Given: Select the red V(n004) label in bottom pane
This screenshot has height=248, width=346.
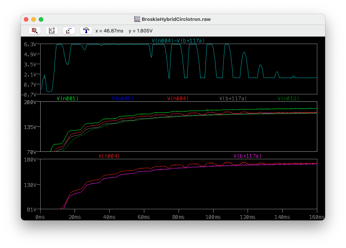Looking at the screenshot, I should (x=109, y=156).
